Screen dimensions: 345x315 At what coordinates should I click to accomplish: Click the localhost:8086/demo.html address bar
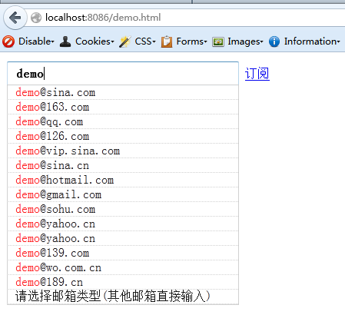point(187,18)
